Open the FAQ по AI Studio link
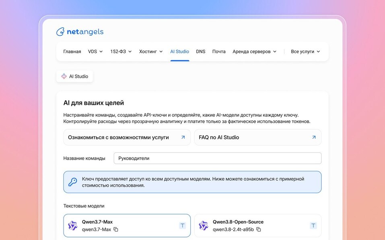The height and width of the screenshot is (240, 385). tap(258, 137)
